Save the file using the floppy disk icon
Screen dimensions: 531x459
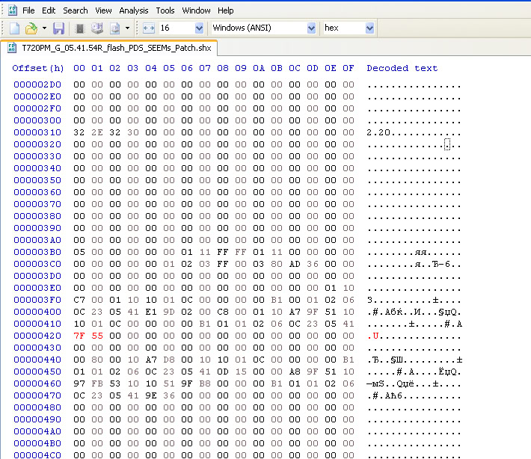pyautogui.click(x=58, y=28)
